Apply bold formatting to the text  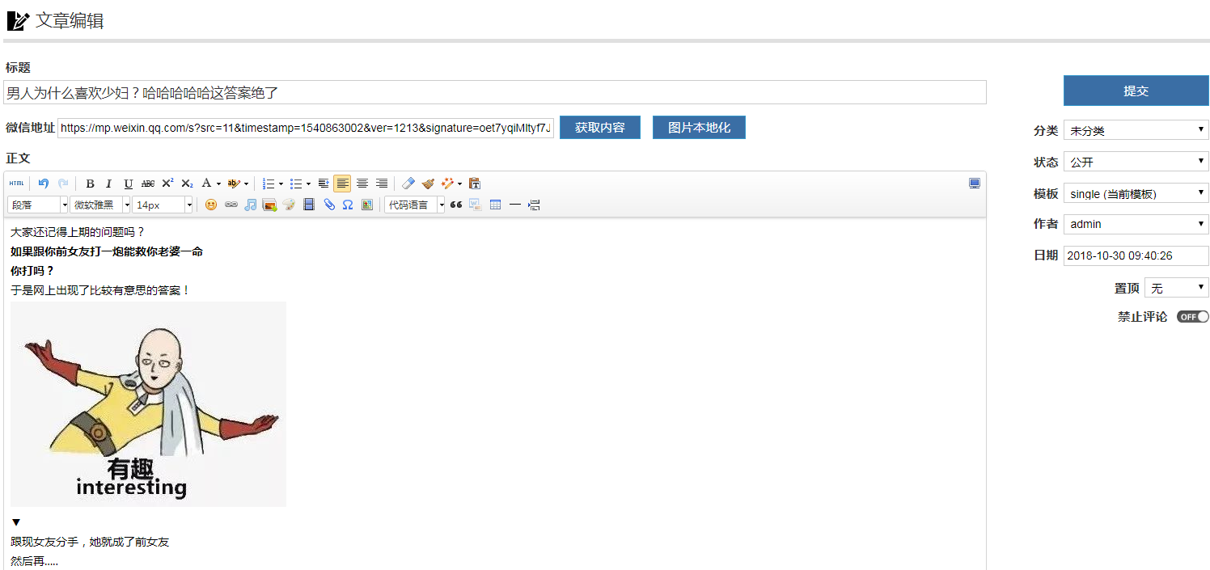[x=91, y=184]
